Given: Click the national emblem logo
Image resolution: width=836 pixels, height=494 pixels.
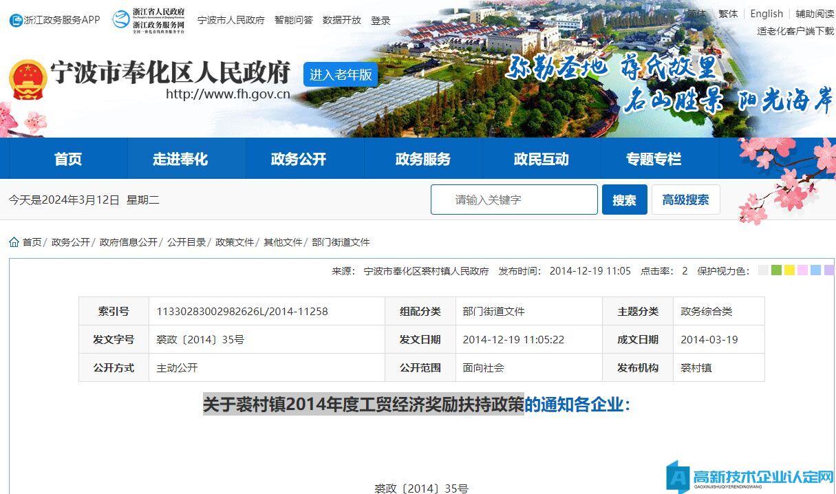Looking at the screenshot, I should 28,80.
